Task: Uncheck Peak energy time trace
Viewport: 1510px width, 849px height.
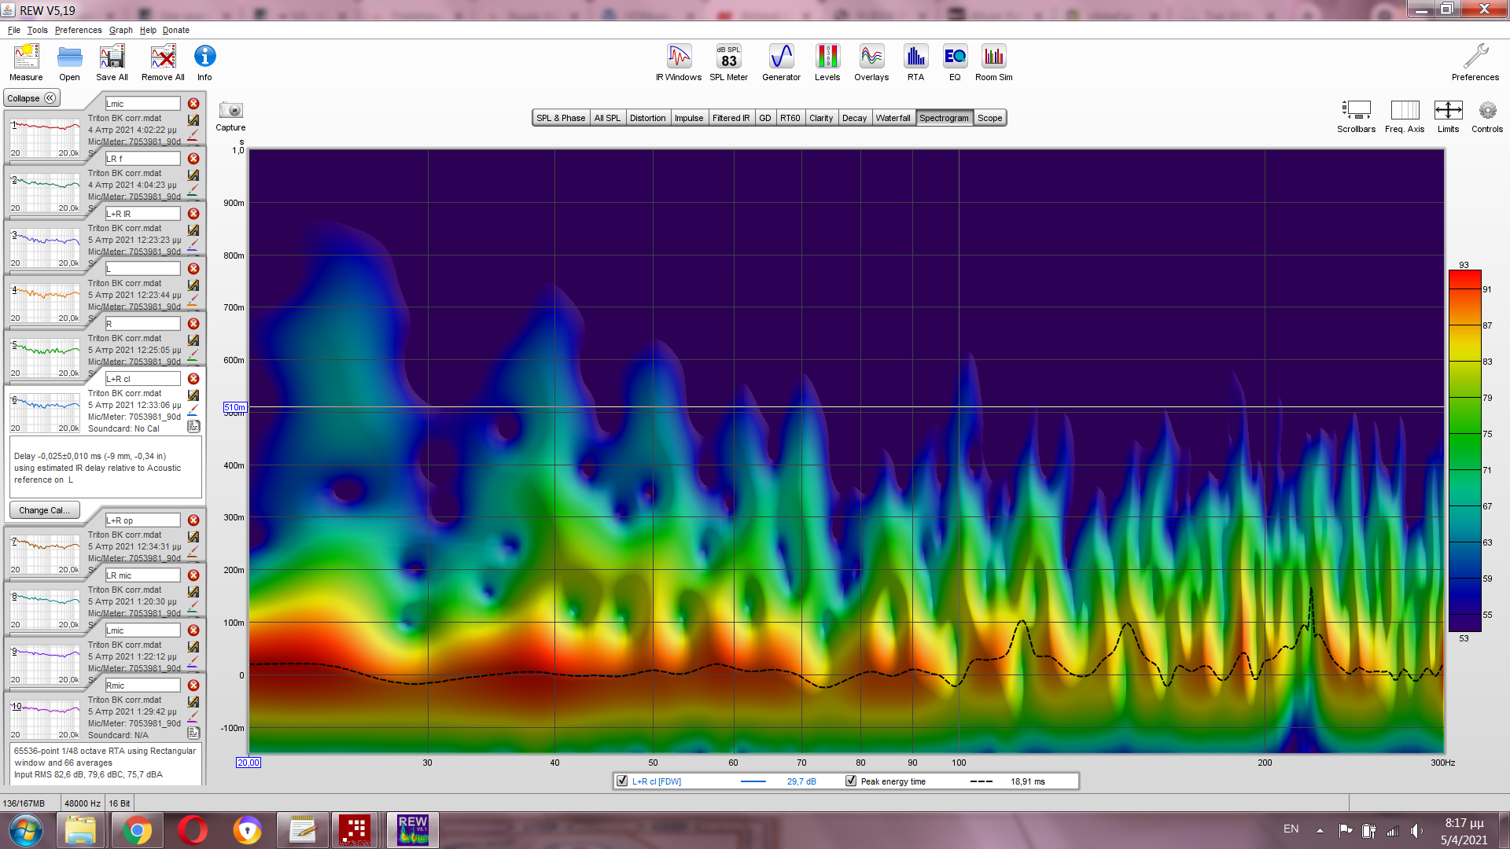Action: click(x=851, y=781)
